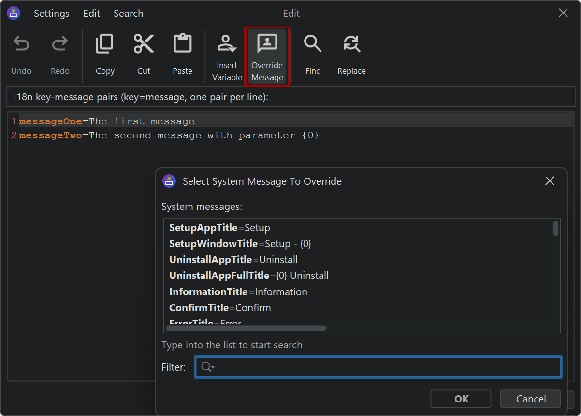Open the Edit menu

coord(91,14)
